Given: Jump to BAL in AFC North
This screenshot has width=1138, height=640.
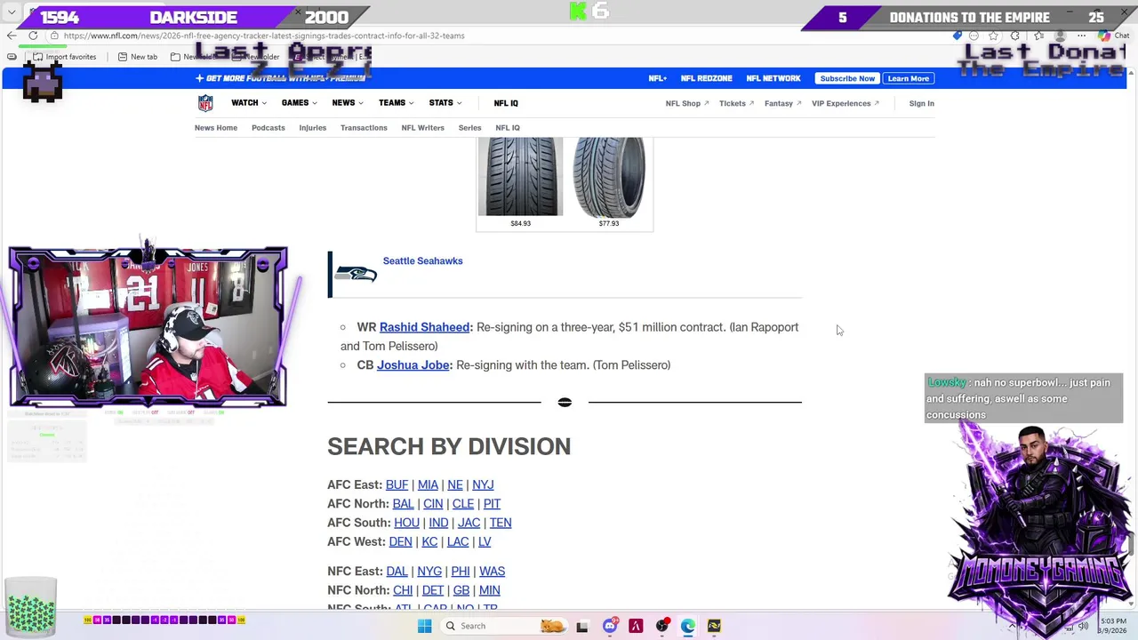Looking at the screenshot, I should point(403,503).
